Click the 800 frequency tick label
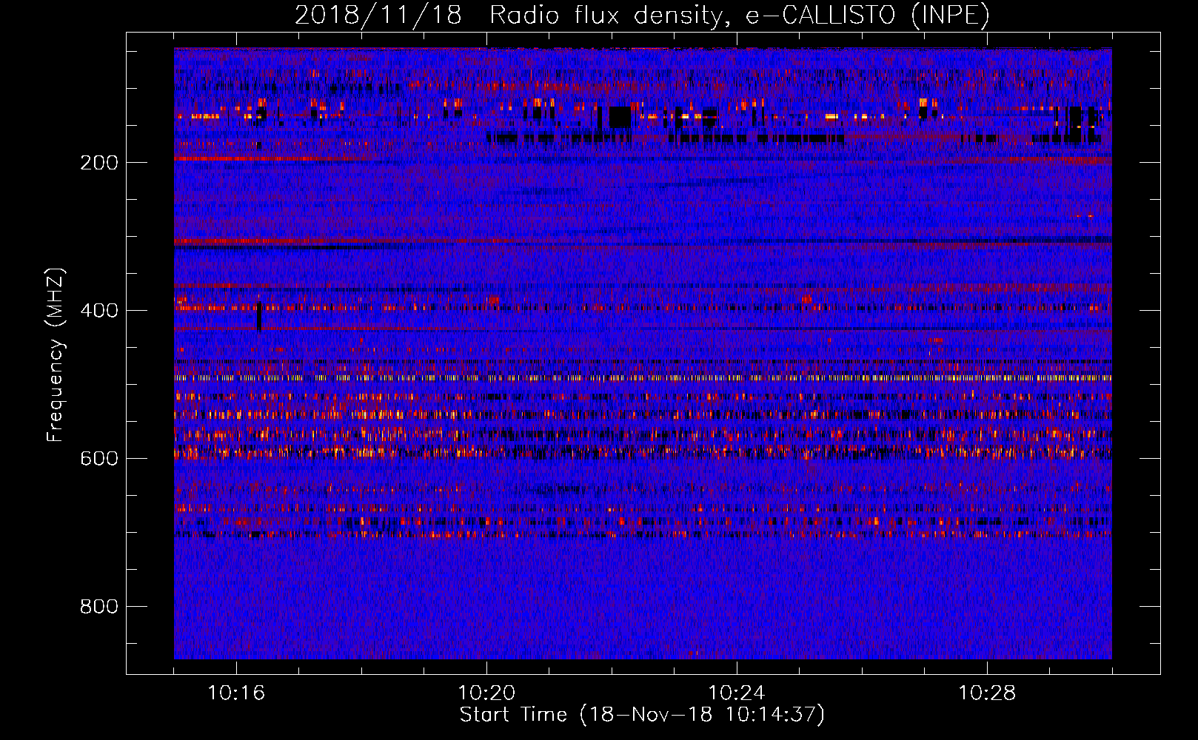Image resolution: width=1198 pixels, height=740 pixels. pyautogui.click(x=99, y=607)
